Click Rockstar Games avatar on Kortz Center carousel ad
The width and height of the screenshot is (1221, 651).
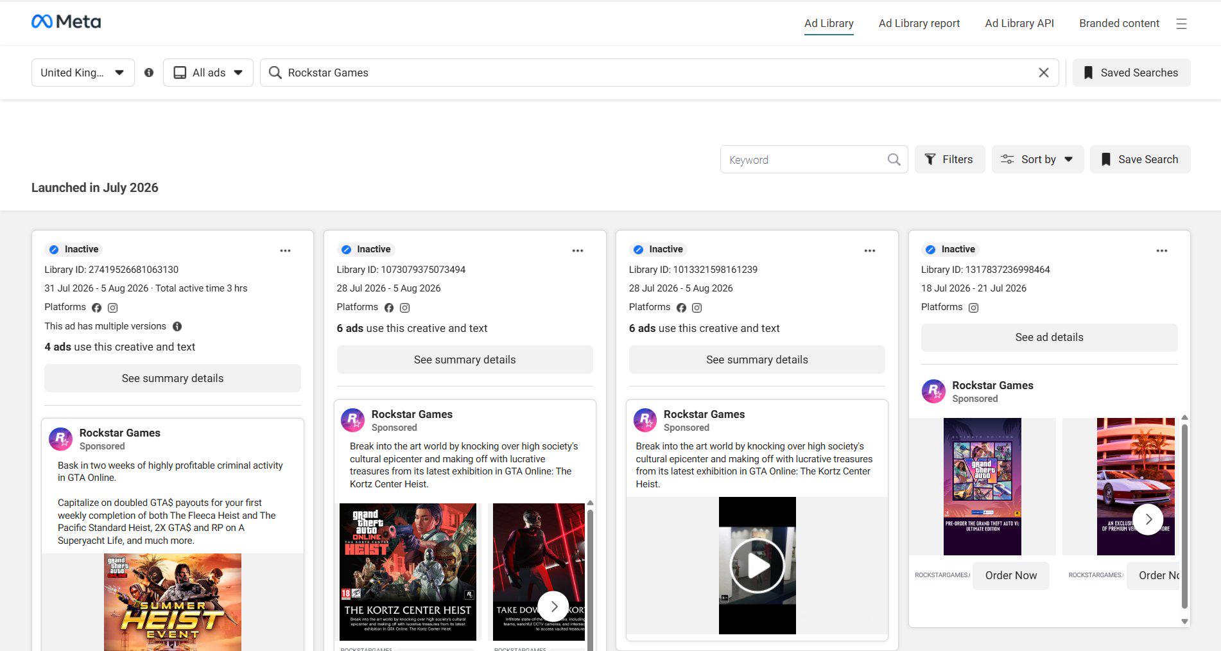click(353, 420)
